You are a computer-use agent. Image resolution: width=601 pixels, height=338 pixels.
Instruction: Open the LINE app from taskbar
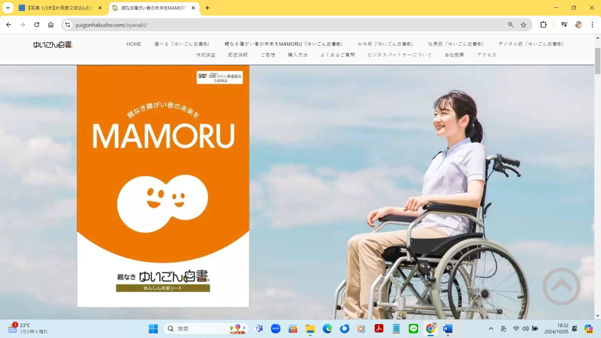click(x=413, y=329)
